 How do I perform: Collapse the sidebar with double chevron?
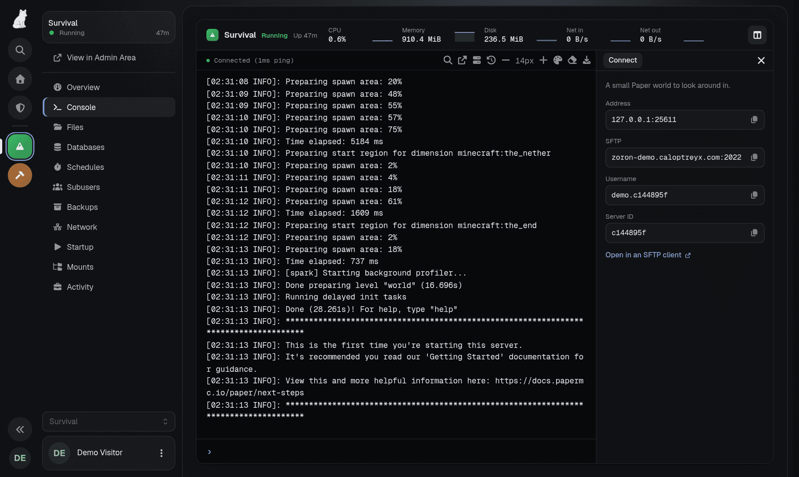pos(20,429)
